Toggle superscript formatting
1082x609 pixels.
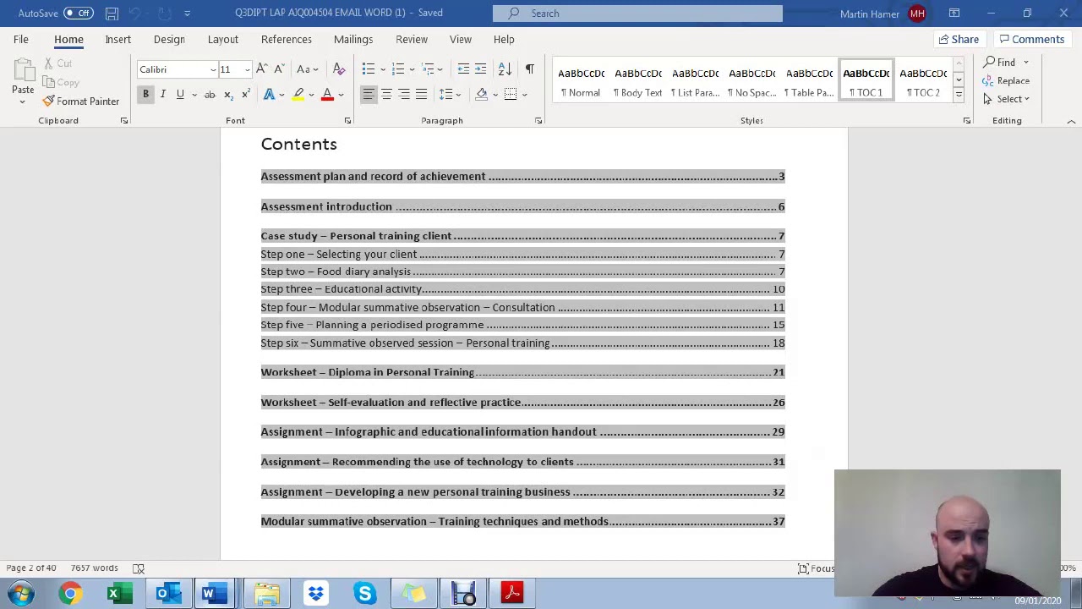click(x=245, y=94)
